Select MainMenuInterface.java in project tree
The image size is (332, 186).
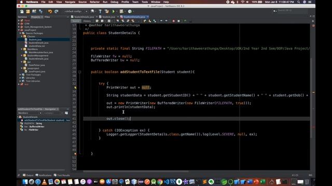point(41,52)
